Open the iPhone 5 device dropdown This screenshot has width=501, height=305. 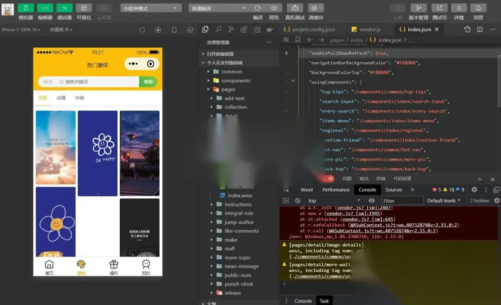pos(21,29)
